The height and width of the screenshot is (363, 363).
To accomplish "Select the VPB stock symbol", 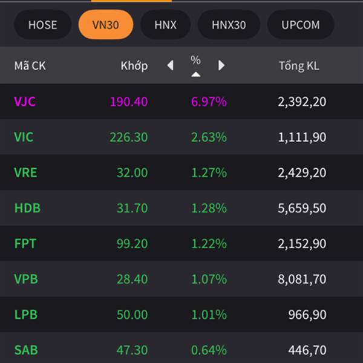I will [x=25, y=280].
